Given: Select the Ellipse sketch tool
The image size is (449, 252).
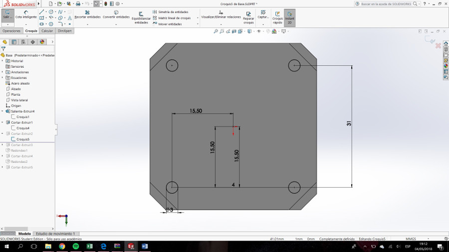Looking at the screenshot, I should point(60,18).
